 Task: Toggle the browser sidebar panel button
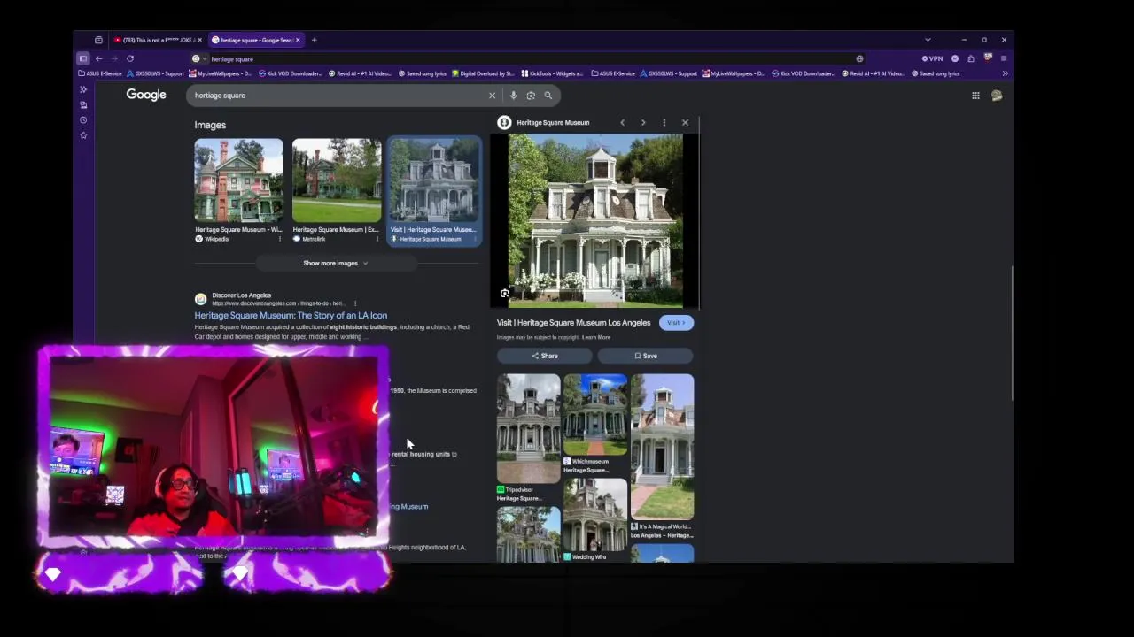tap(83, 58)
